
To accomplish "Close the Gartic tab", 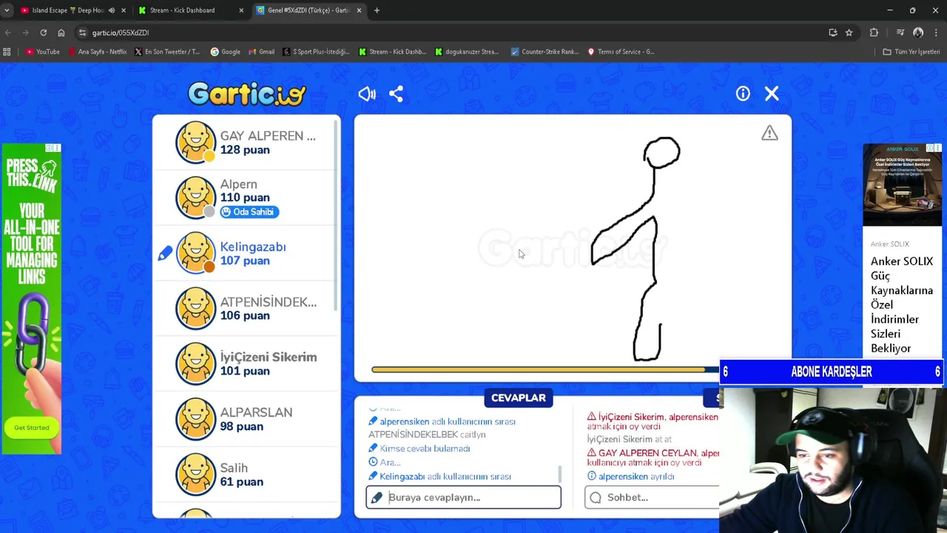I will (359, 10).
